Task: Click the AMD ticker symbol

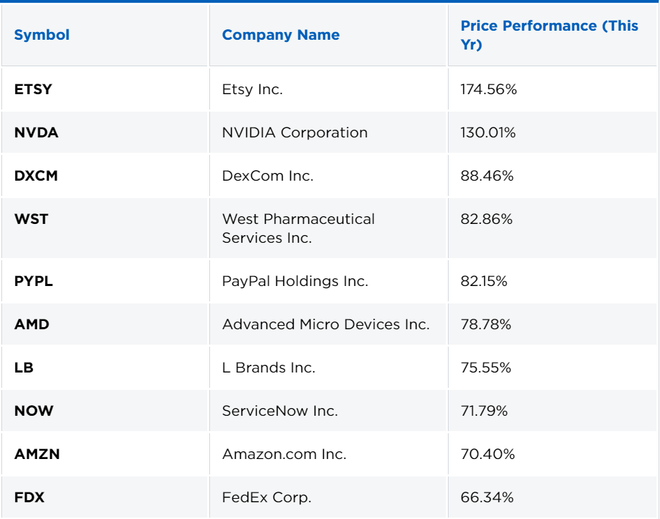Action: point(31,324)
